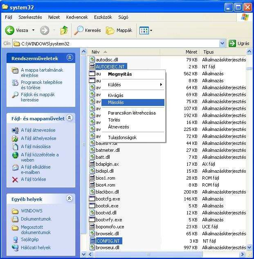Click the autodisc.dll file icon
Screen dimensions: 254x259
coord(92,60)
